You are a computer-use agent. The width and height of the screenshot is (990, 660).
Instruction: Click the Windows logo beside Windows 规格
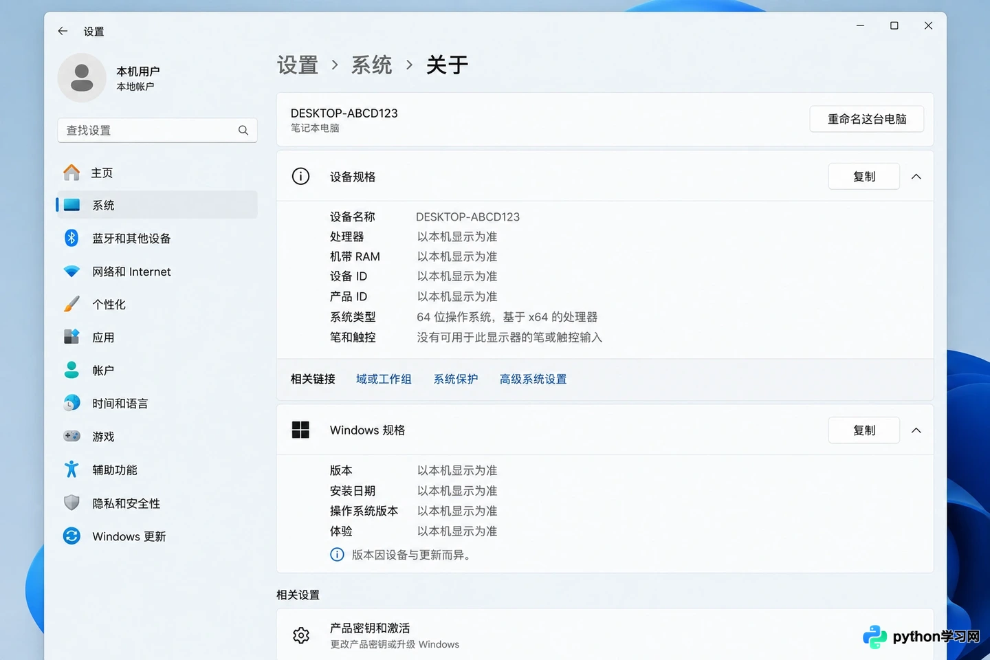click(x=301, y=430)
